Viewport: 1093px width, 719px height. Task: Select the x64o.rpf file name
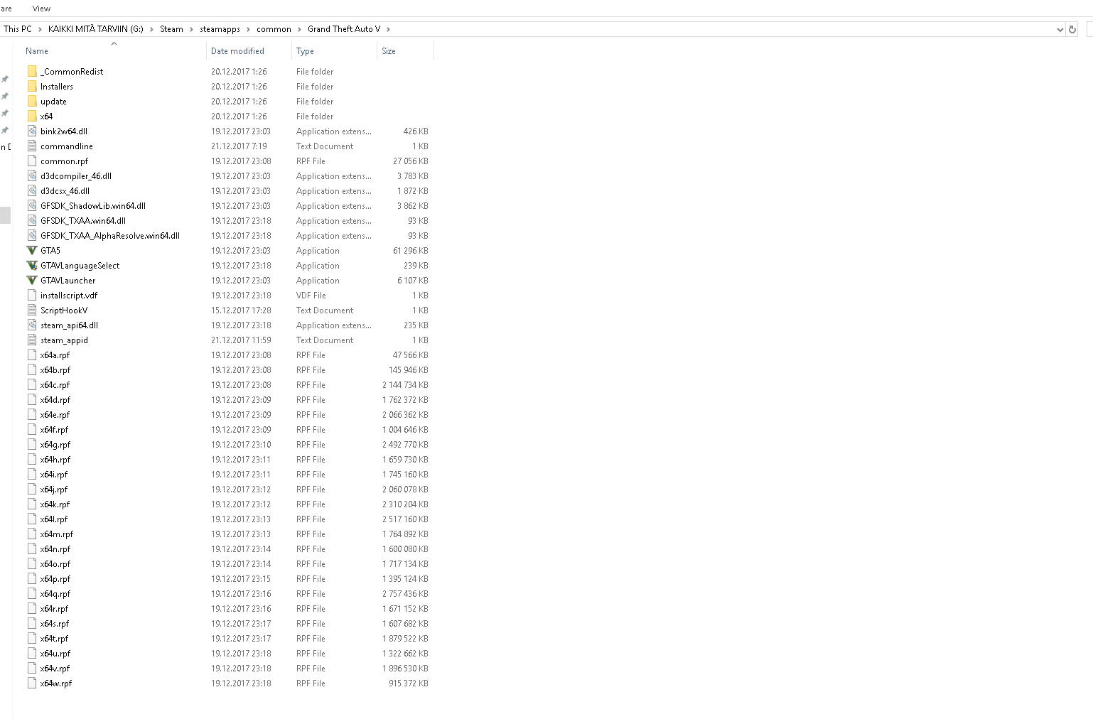(x=55, y=564)
